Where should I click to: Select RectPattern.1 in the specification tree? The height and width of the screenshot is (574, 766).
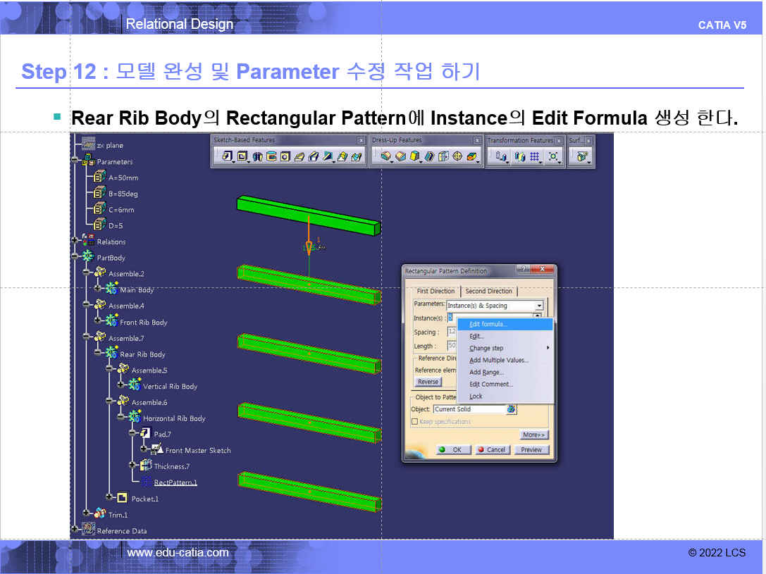pyautogui.click(x=175, y=482)
